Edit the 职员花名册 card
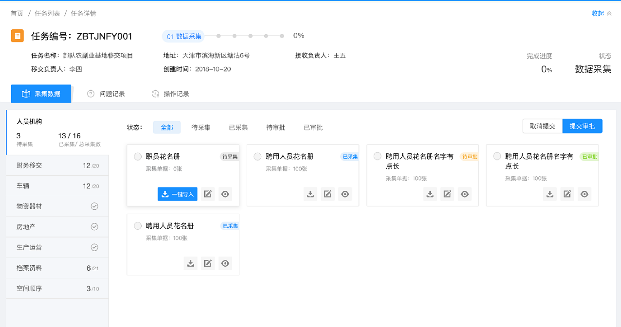621x327 pixels. pyautogui.click(x=208, y=194)
